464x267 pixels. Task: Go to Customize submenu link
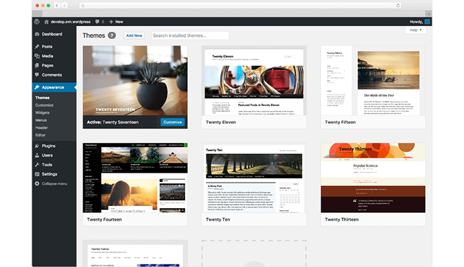point(44,105)
